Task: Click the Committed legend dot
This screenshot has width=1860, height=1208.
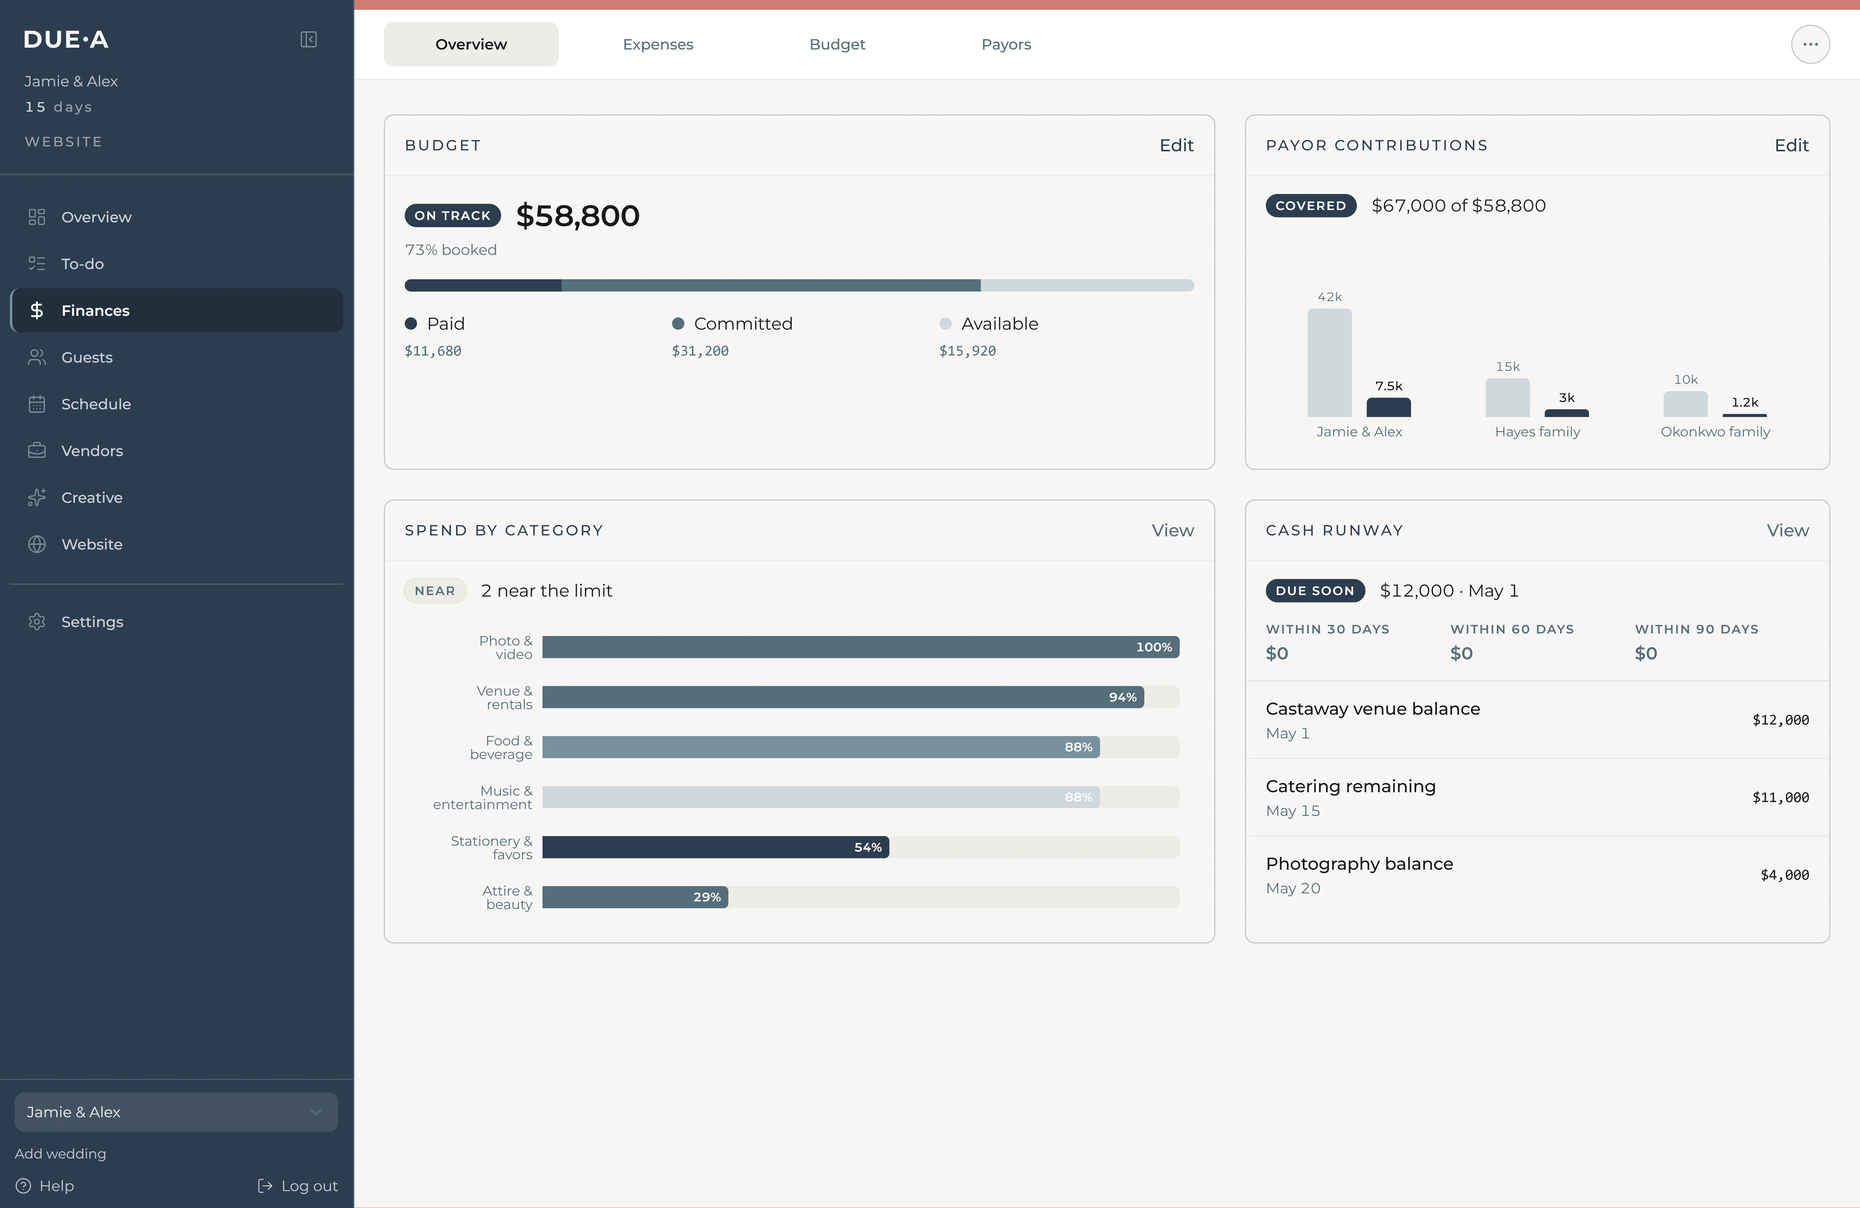Action: pyautogui.click(x=678, y=324)
